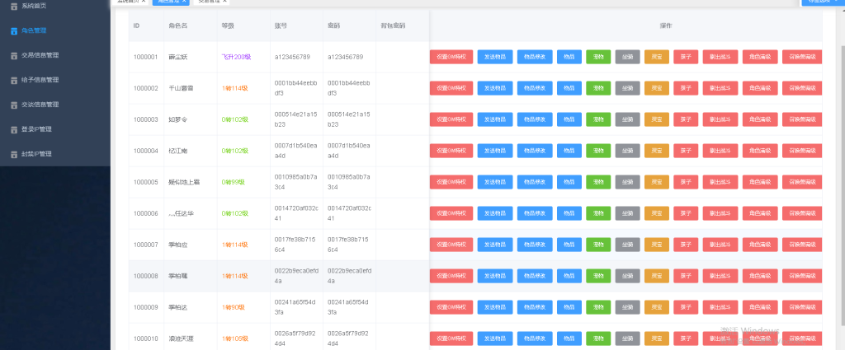This screenshot has width=845, height=350.
Task: Close the 系统首页 tab
Action: [x=143, y=2]
